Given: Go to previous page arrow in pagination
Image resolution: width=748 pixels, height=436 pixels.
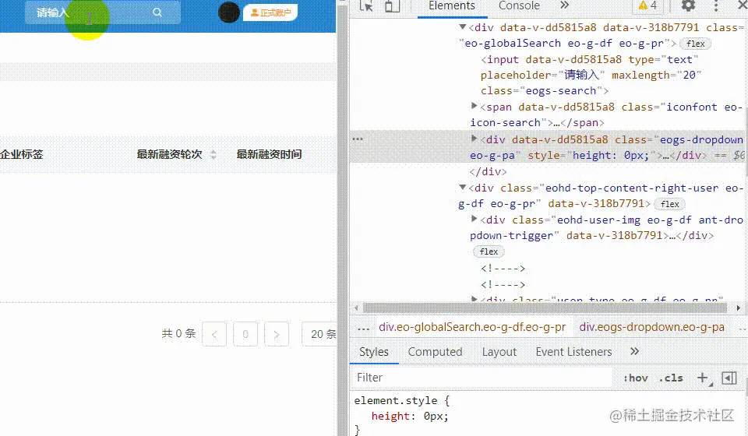Looking at the screenshot, I should [214, 334].
